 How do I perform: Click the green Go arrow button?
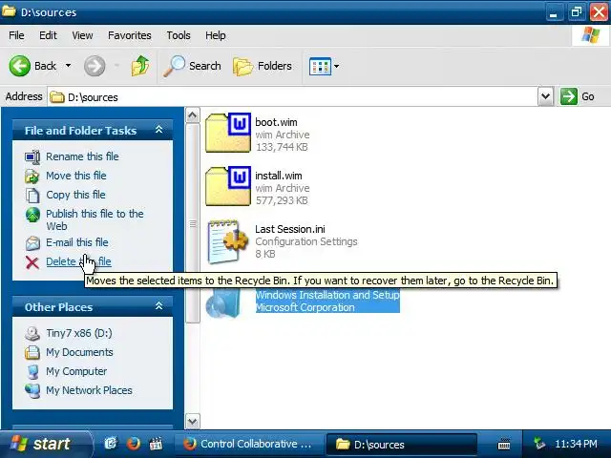click(x=569, y=96)
